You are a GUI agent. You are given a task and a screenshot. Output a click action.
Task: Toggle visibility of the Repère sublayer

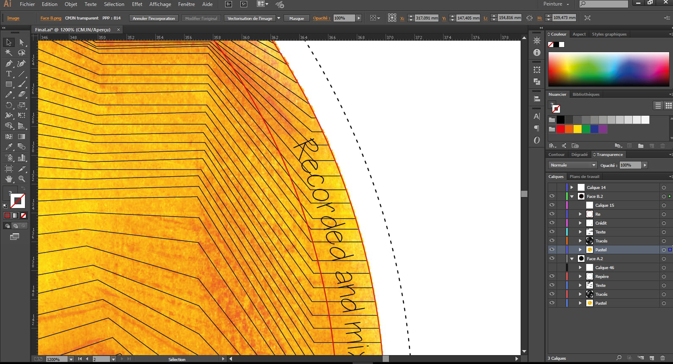pos(552,276)
